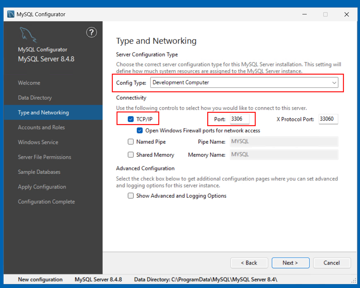Enable the Named Pipe checkbox

(x=131, y=142)
